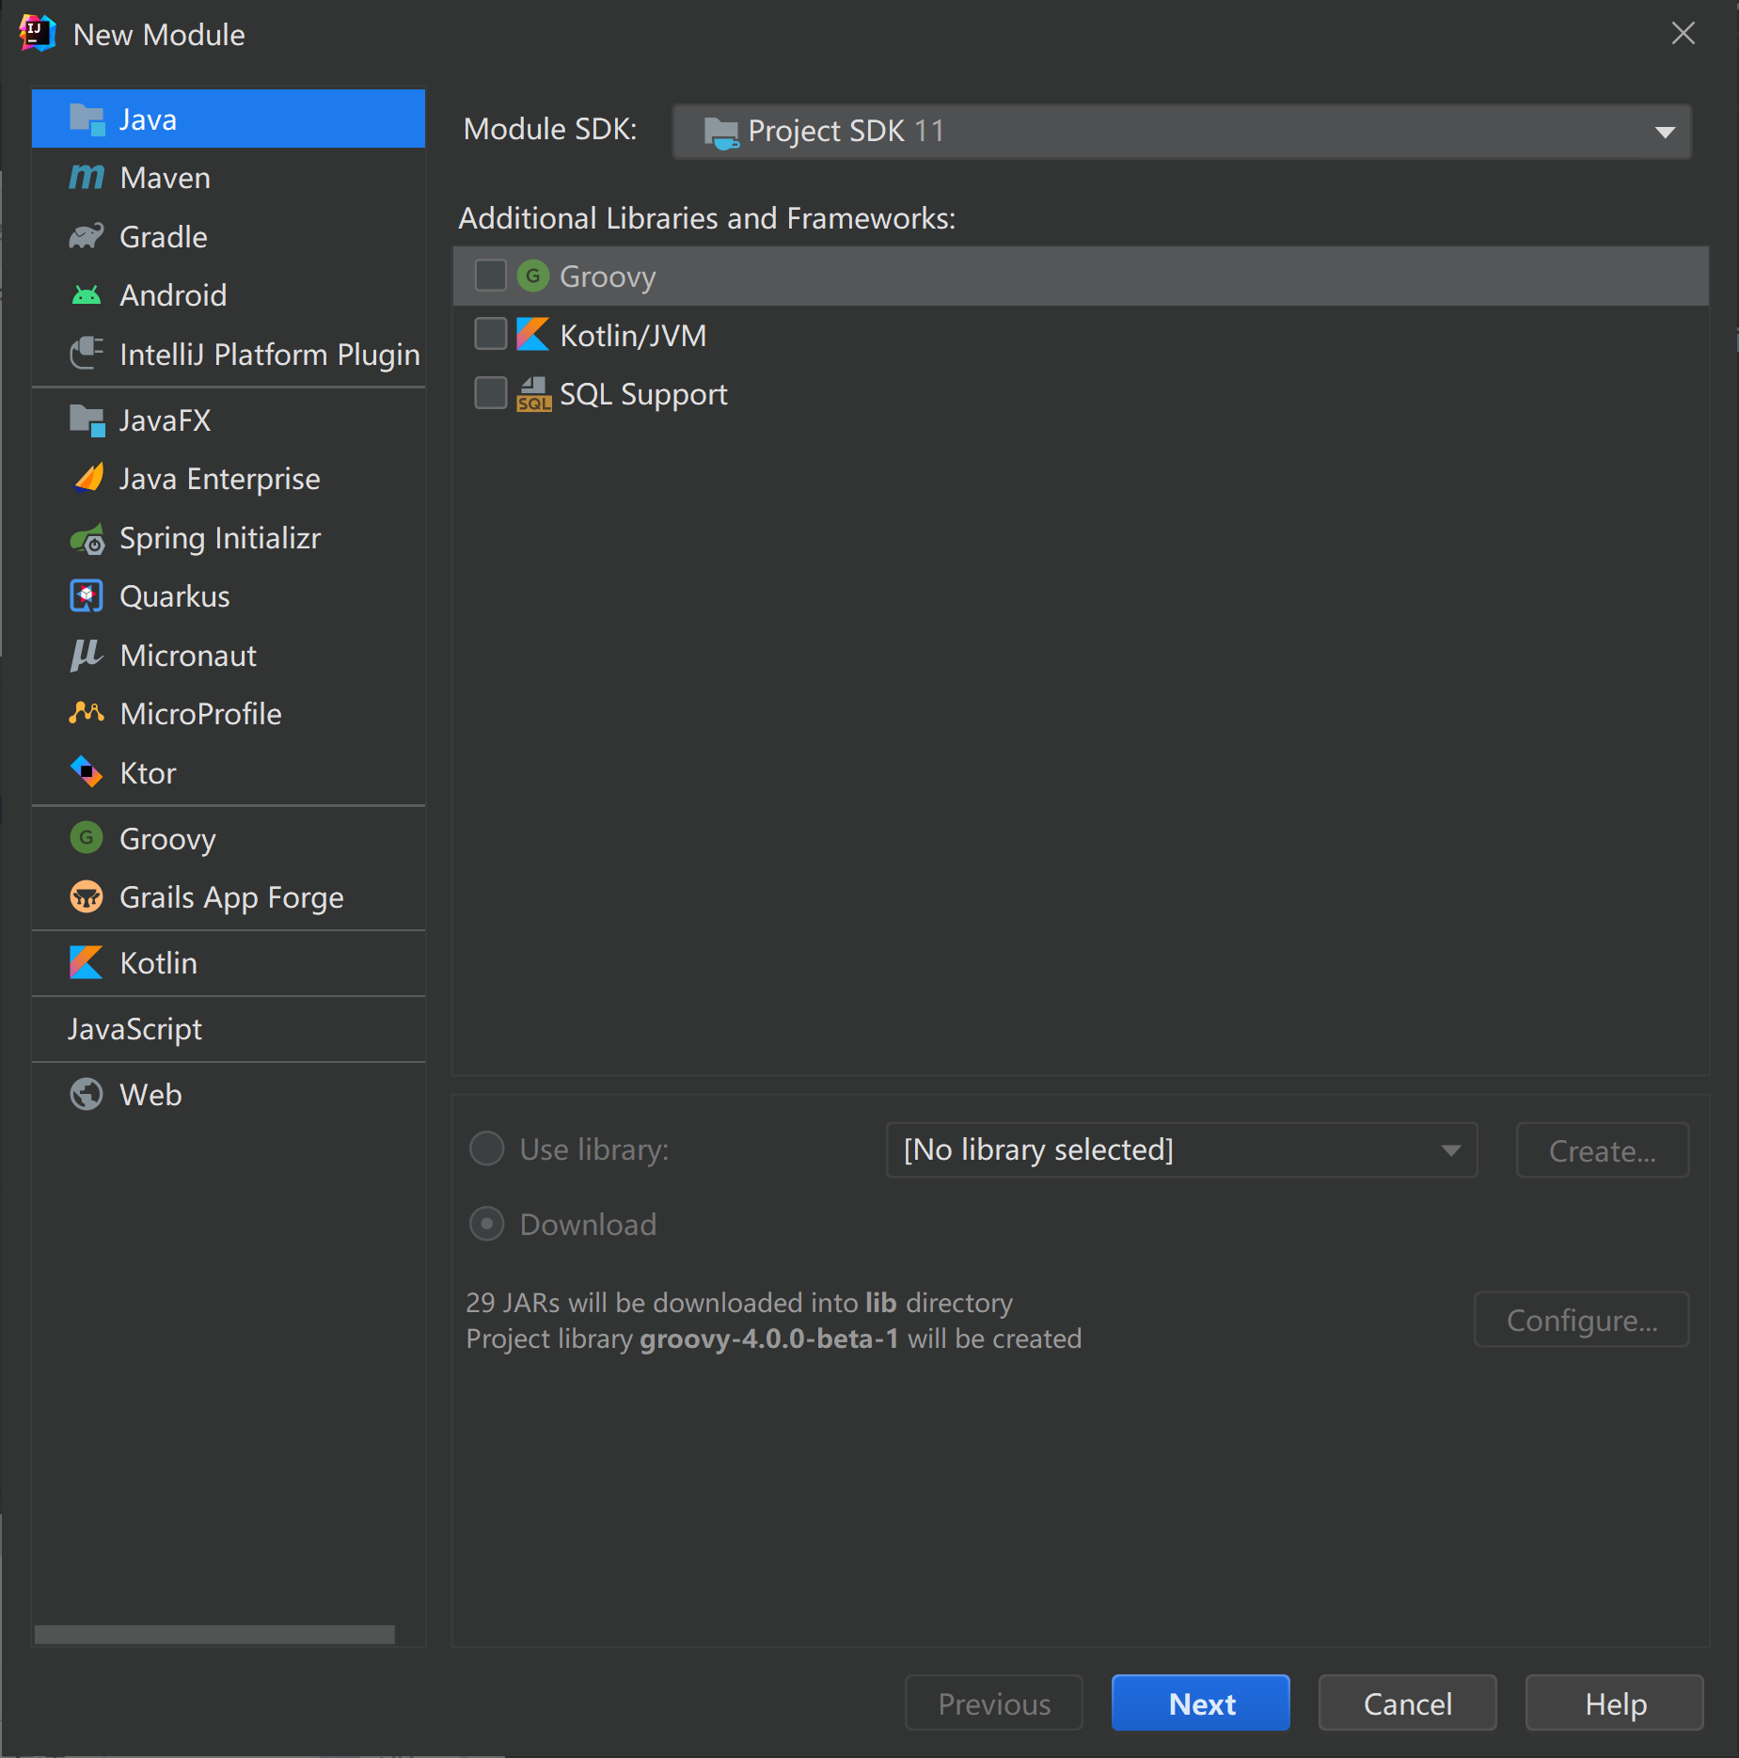Image resolution: width=1739 pixels, height=1758 pixels.
Task: Click the Next button
Action: pos(1200,1703)
